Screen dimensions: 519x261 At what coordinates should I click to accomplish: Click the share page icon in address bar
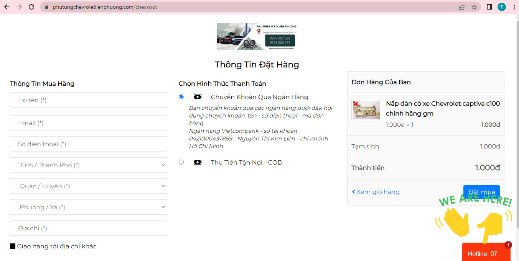[x=462, y=7]
